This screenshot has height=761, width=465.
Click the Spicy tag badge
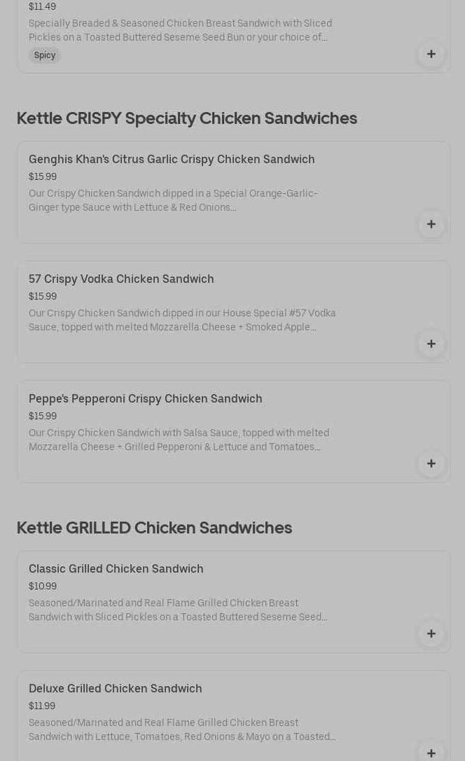click(45, 55)
